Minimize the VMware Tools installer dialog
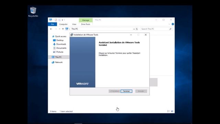 [131, 35]
